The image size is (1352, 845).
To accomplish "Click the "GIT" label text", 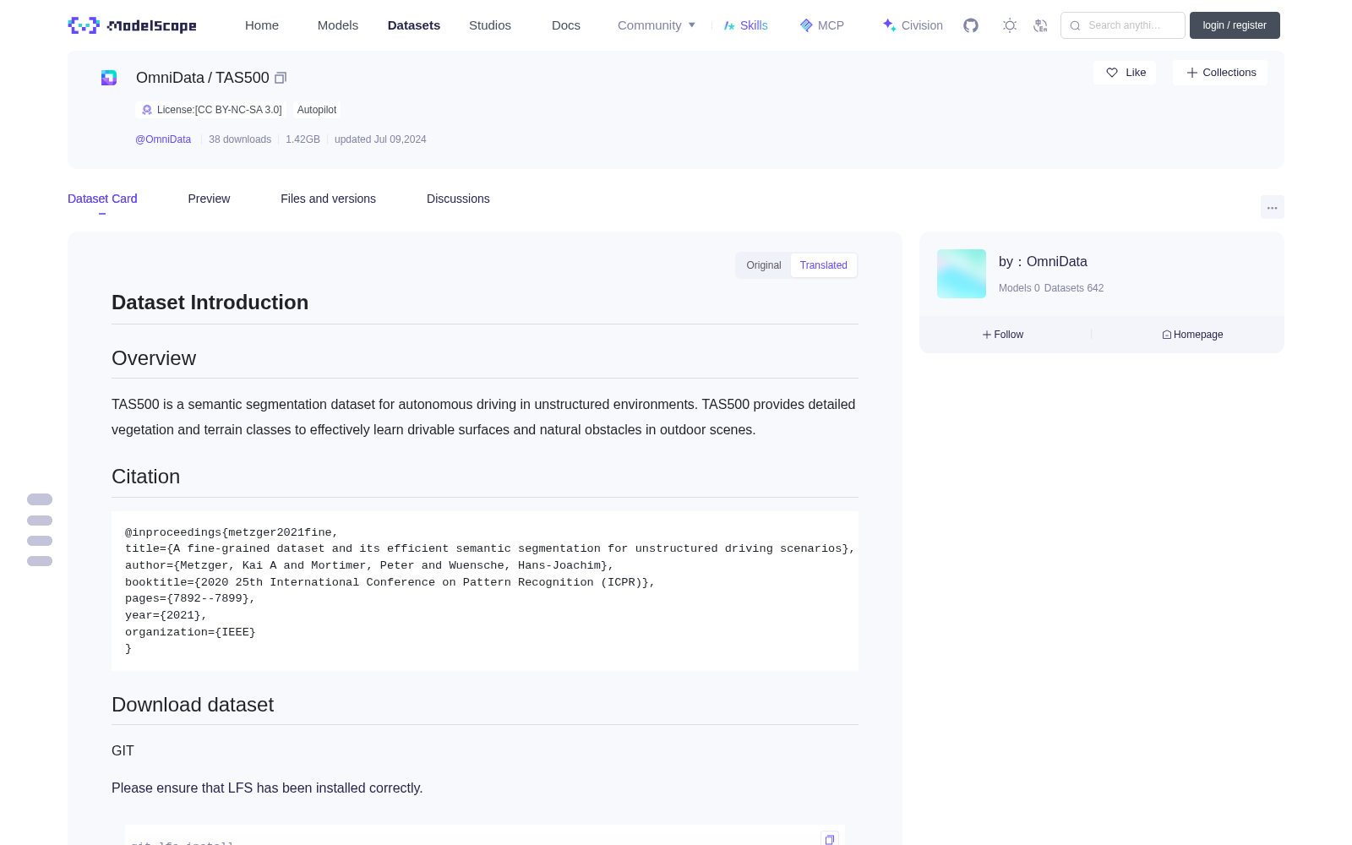I will [123, 750].
